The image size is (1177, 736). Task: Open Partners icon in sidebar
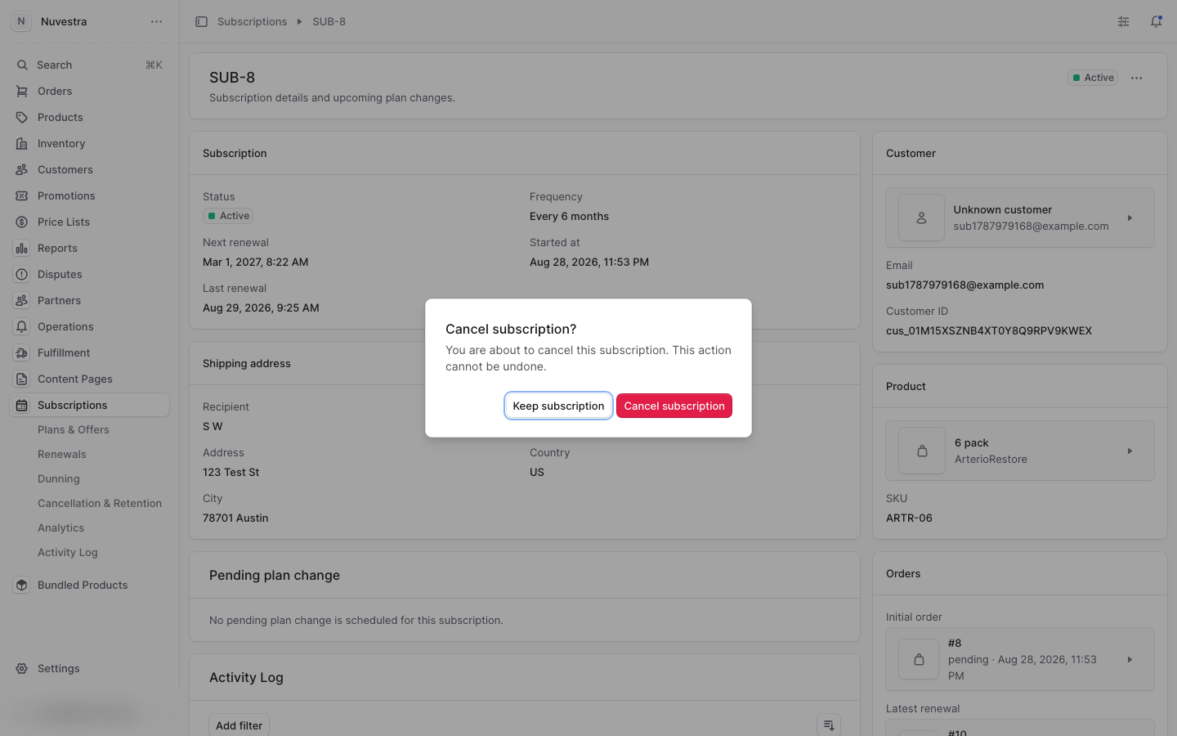pyautogui.click(x=22, y=300)
